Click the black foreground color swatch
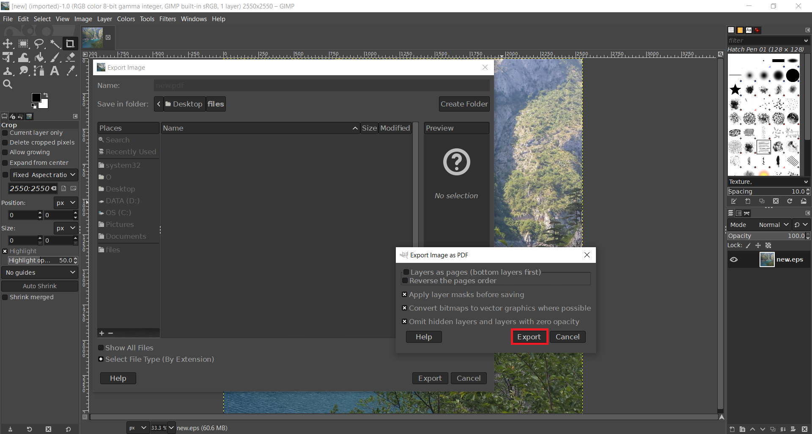Image resolution: width=812 pixels, height=434 pixels. point(36,98)
